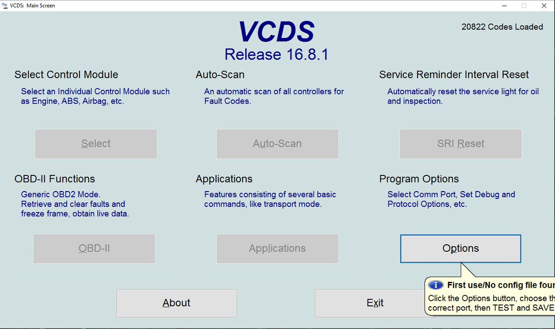Click the Auto-Scan button
The height and width of the screenshot is (329, 555).
click(277, 144)
